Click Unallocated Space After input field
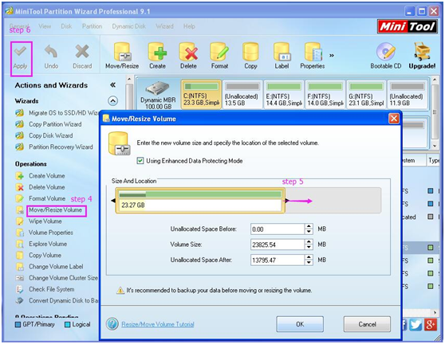This screenshot has width=445, height=344. 278,260
